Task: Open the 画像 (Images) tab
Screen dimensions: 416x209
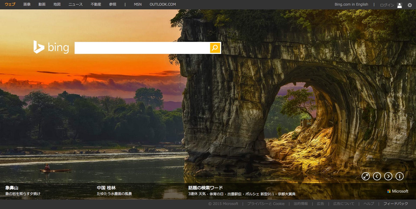Action: click(x=27, y=5)
